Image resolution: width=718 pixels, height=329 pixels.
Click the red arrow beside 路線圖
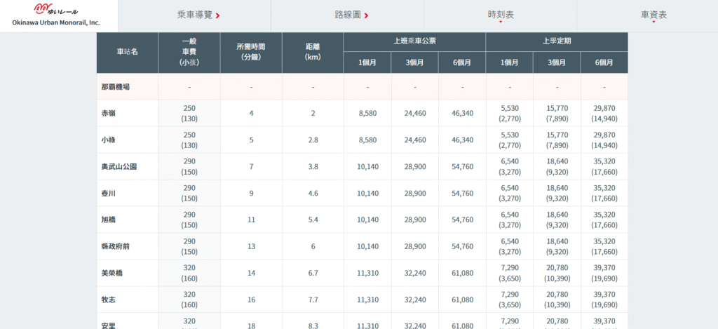[367, 15]
